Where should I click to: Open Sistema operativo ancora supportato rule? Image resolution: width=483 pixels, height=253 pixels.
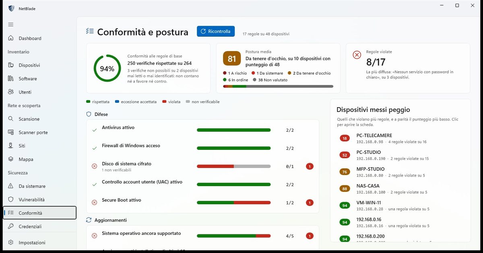pos(202,236)
